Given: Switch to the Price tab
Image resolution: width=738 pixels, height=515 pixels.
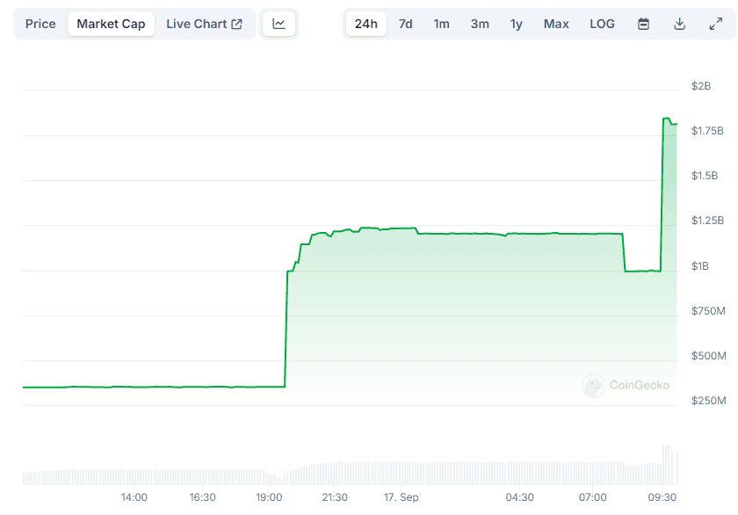Looking at the screenshot, I should coord(40,24).
